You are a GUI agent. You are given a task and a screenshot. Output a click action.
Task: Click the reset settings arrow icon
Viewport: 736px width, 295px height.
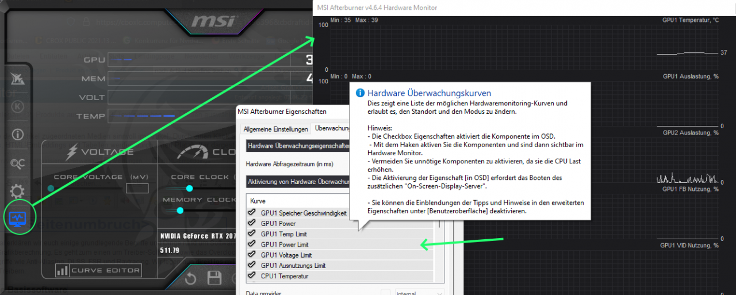point(190,279)
